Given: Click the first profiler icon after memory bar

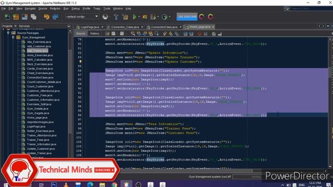Looking at the screenshot, I should pyautogui.click(x=202, y=17).
